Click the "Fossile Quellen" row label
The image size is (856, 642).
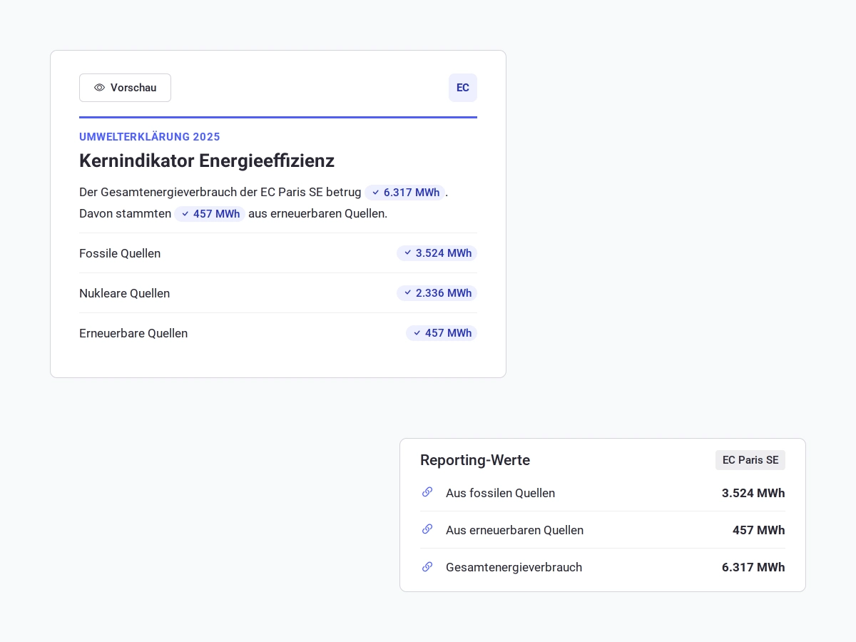click(120, 253)
